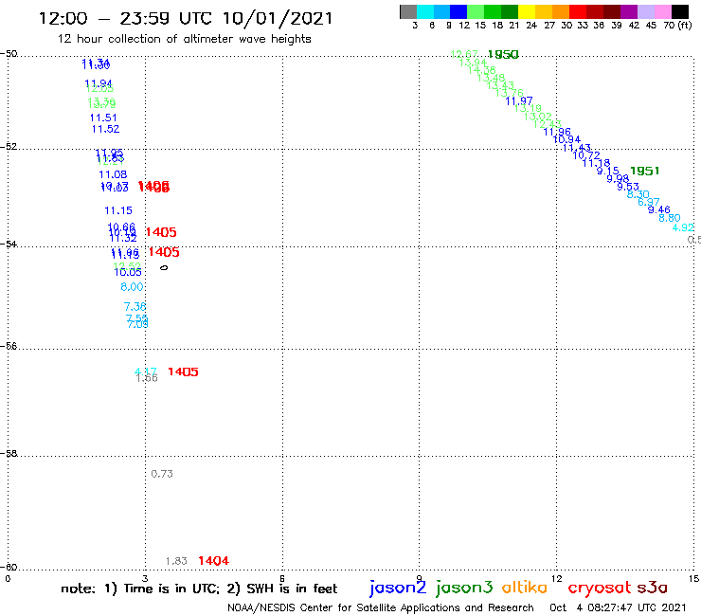
Task: Click the s3a satellite legend label
Action: pyautogui.click(x=653, y=588)
